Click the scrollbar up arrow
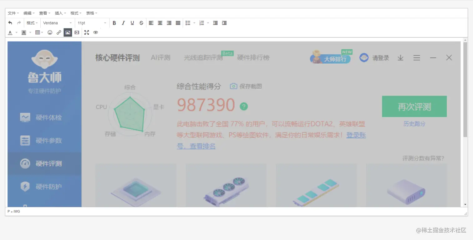473x240 pixels. pyautogui.click(x=465, y=40)
